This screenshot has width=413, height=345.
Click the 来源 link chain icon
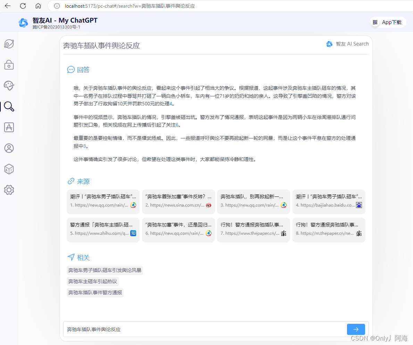coord(71,181)
